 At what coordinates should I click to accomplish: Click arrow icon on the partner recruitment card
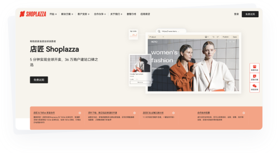point(244,113)
